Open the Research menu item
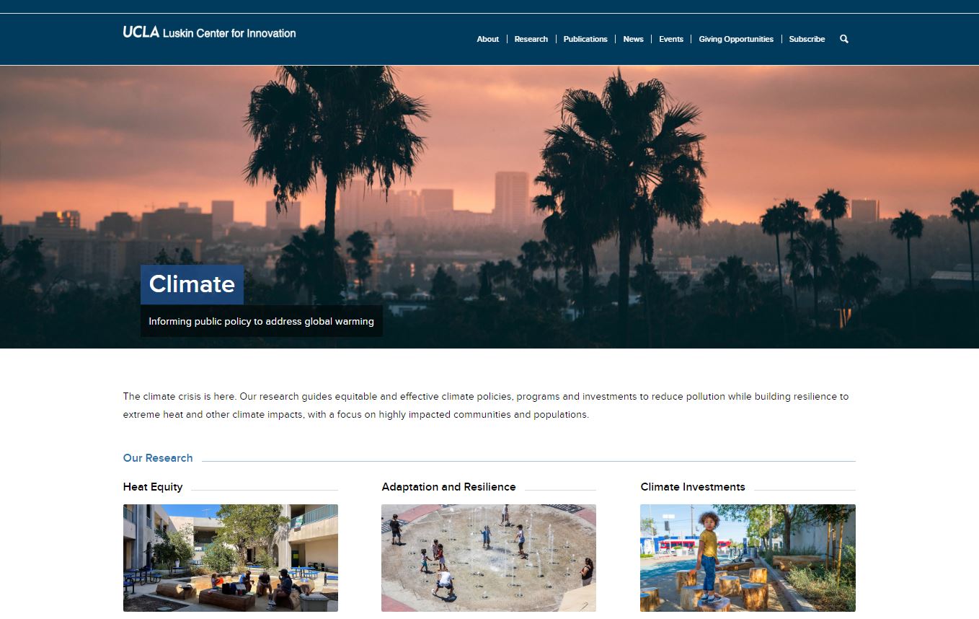This screenshot has width=979, height=619. [531, 39]
